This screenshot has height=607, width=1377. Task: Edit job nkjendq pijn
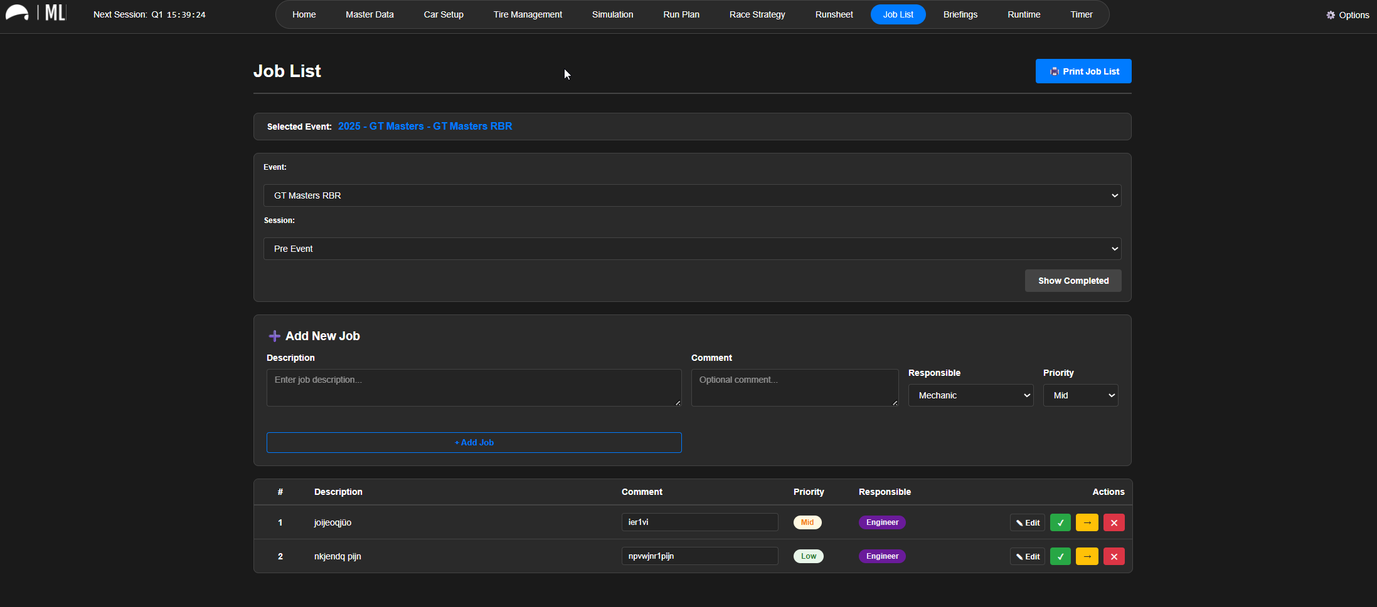coord(1028,556)
